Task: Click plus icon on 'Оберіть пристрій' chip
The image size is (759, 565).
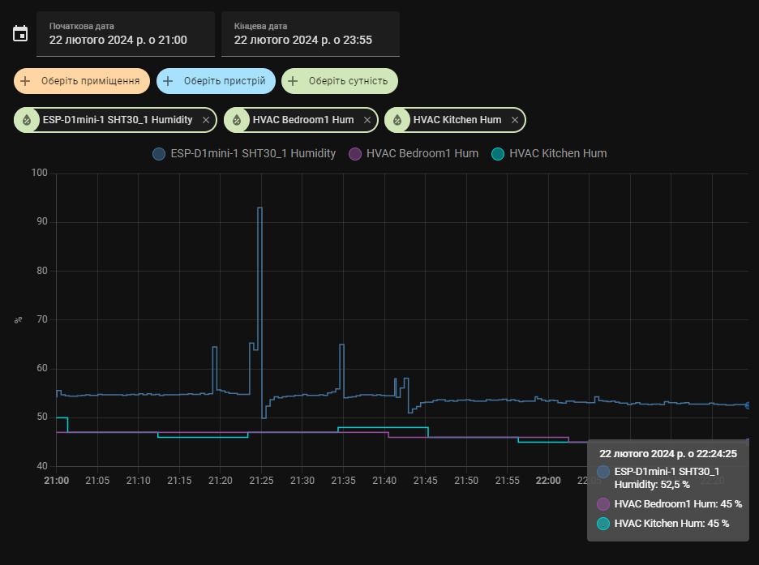Action: (168, 81)
